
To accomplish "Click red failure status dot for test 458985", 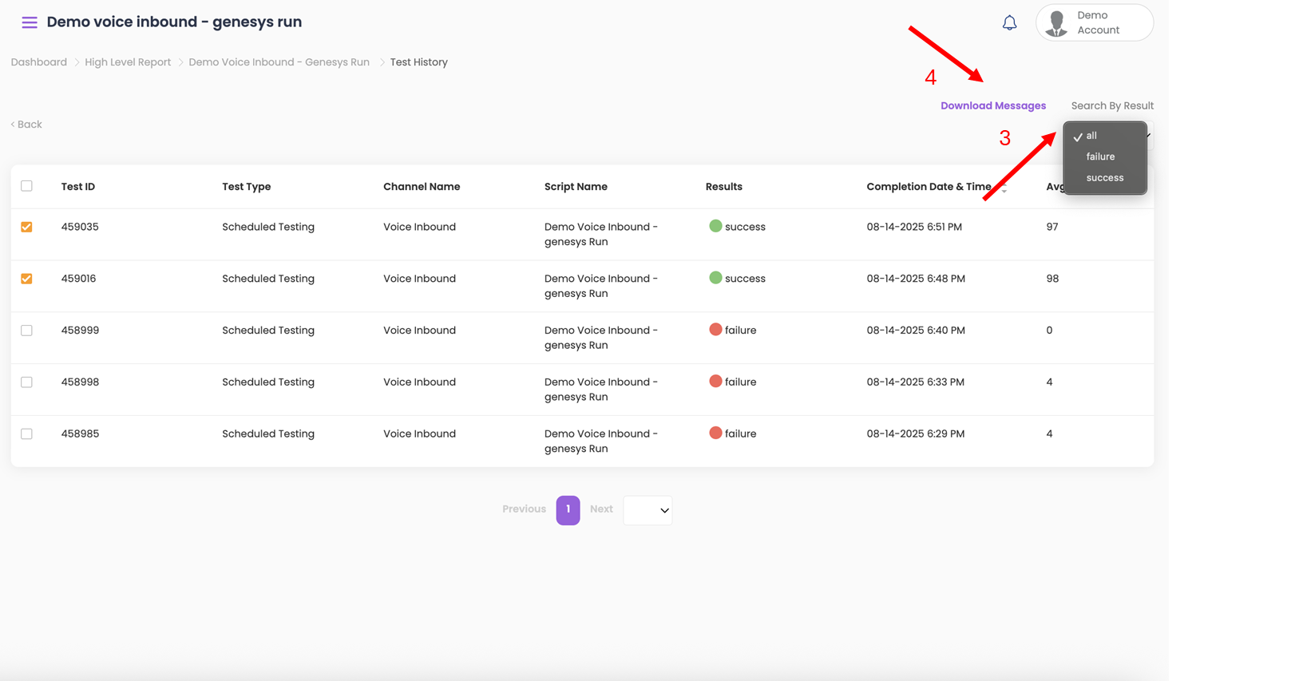I will 715,433.
